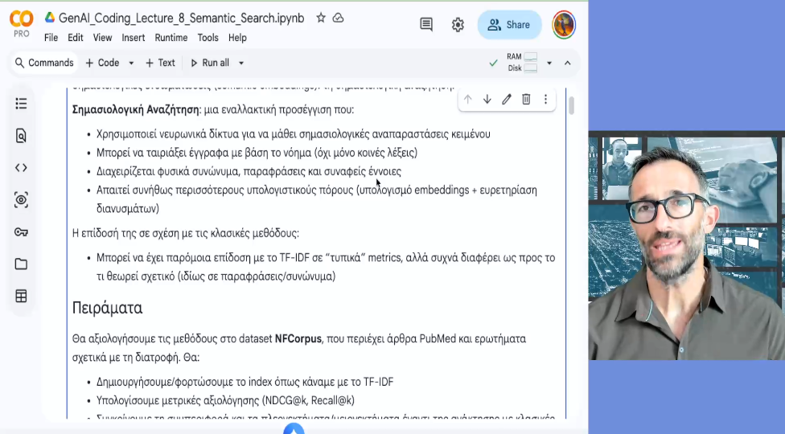Click the Share button
This screenshot has height=434, width=785.
tap(509, 25)
